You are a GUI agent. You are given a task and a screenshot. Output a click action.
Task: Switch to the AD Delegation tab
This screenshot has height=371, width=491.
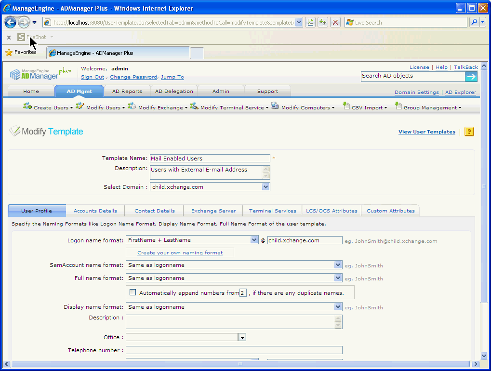point(174,92)
